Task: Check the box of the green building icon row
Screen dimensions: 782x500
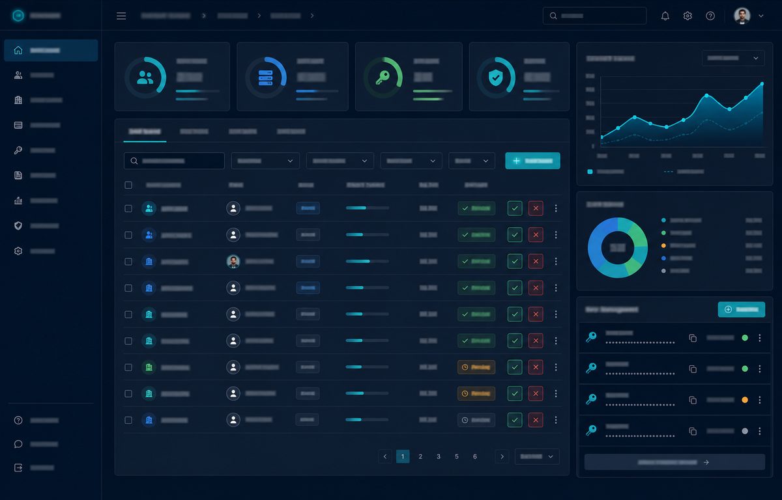Action: 128,367
